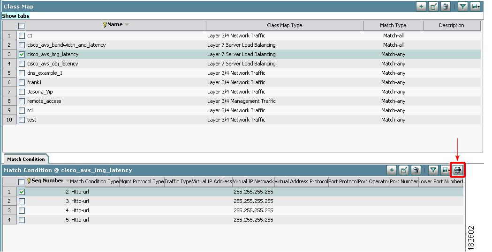Sort by Mgmt Protocol Type header
This screenshot has width=492, height=252.
tap(142, 182)
